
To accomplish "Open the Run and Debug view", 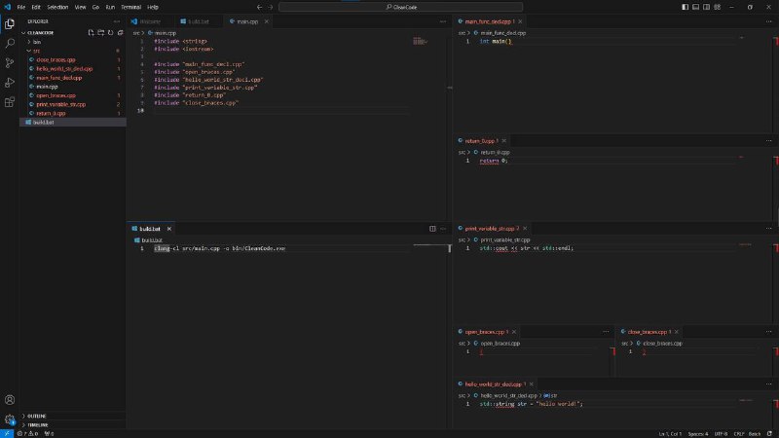I will (x=10, y=83).
